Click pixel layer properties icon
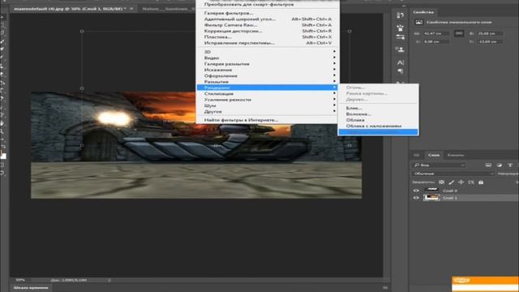Screen dimensions: 519x292 [418, 22]
